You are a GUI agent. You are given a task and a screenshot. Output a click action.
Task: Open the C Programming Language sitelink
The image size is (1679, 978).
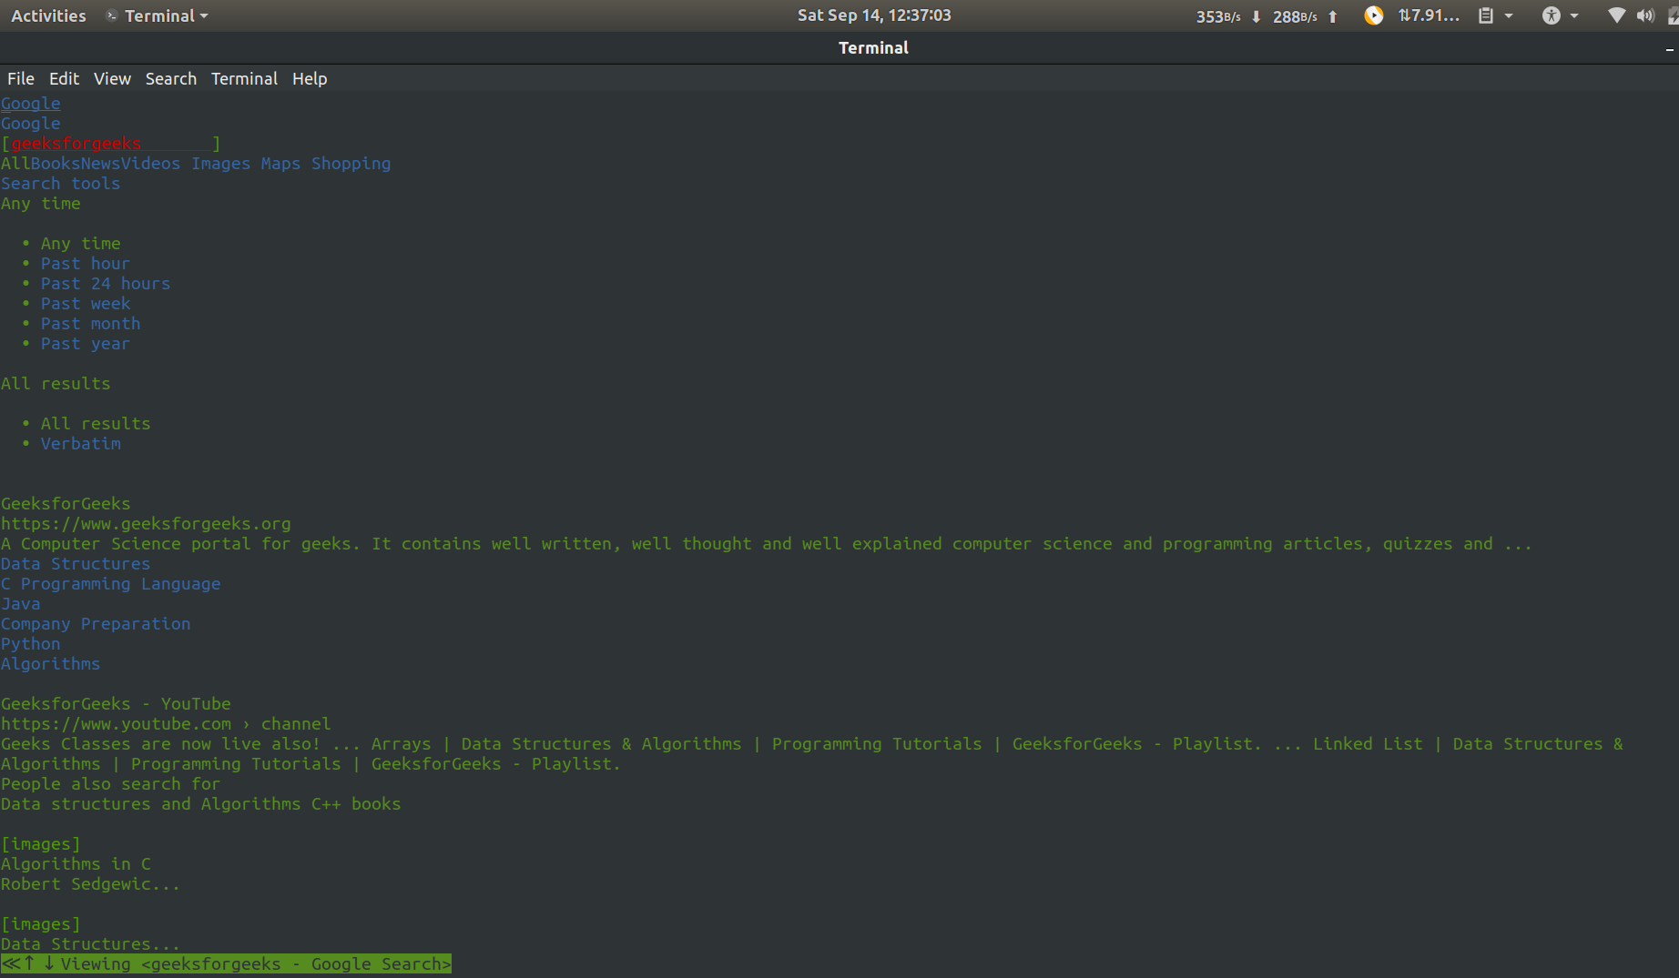tap(111, 584)
